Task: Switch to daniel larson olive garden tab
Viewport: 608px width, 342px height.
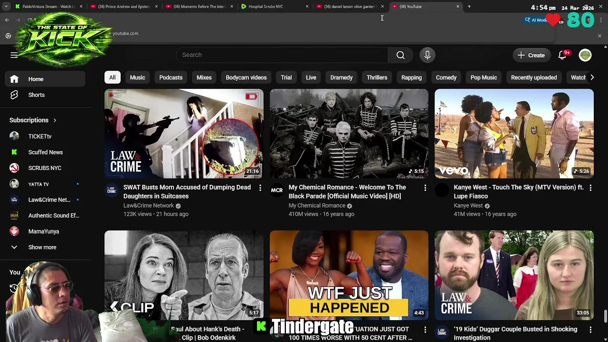Action: pyautogui.click(x=350, y=7)
